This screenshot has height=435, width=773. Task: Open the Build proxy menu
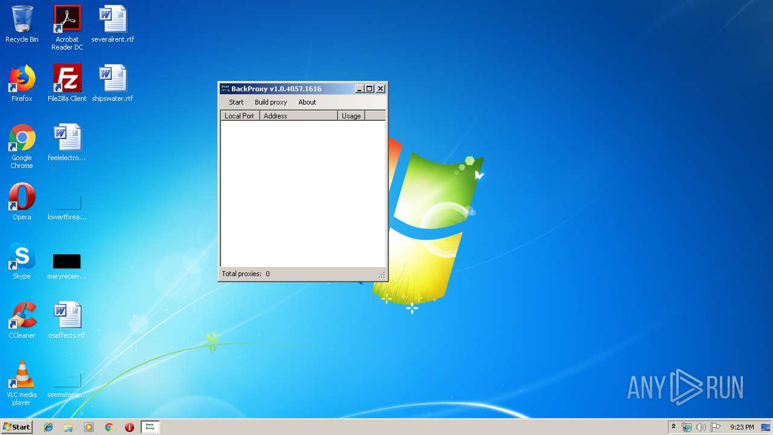(271, 102)
